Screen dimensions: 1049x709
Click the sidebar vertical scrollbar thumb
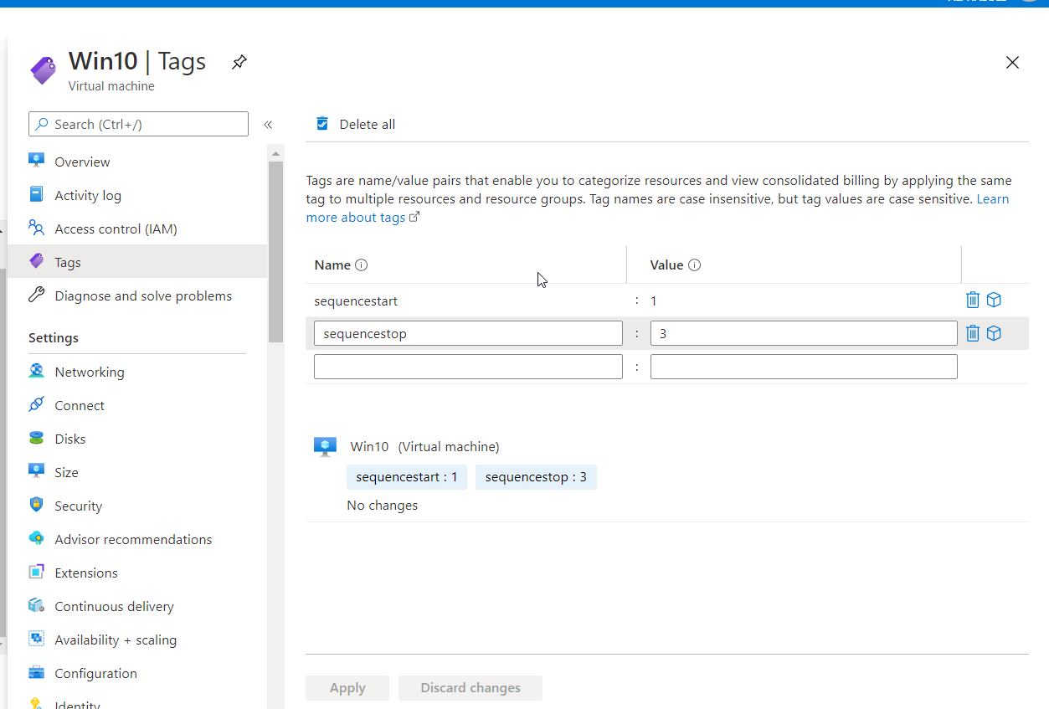click(275, 251)
